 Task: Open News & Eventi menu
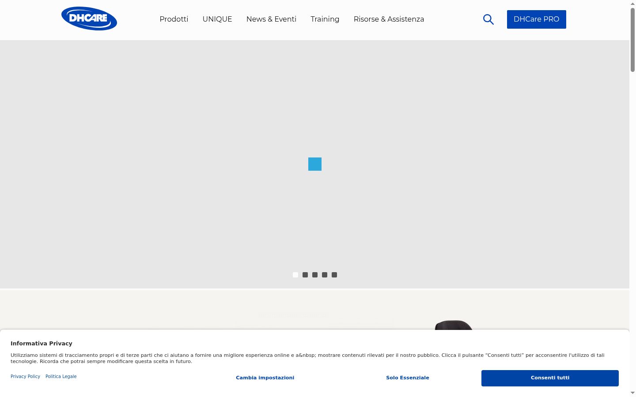[x=271, y=19]
